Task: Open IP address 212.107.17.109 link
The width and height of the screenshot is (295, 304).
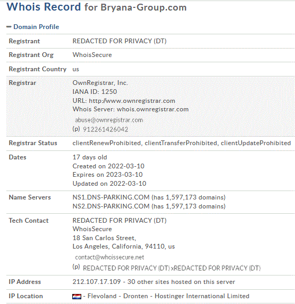Action: (97, 282)
